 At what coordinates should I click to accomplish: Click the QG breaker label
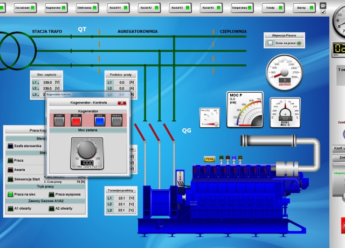tap(187, 130)
